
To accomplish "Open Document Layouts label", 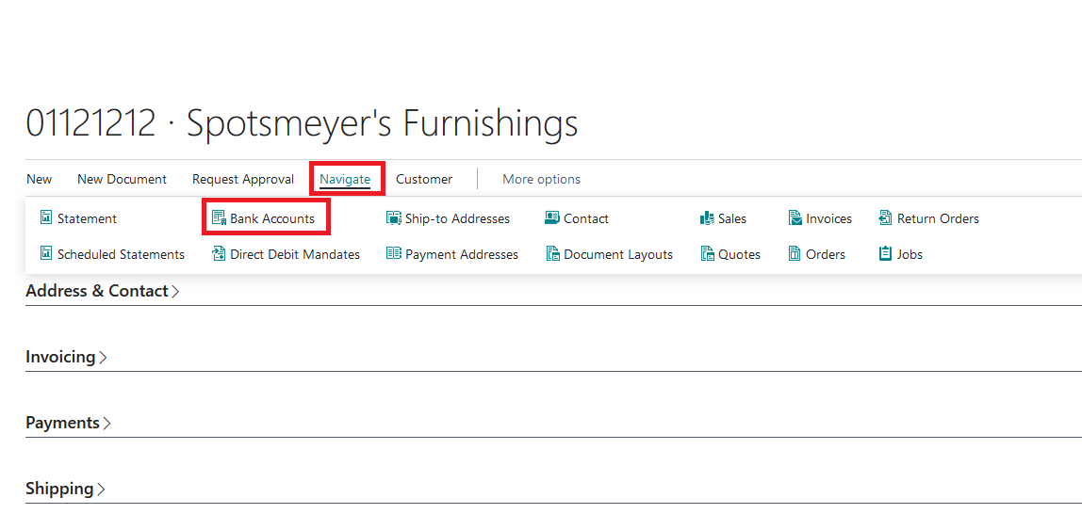I will (x=618, y=254).
